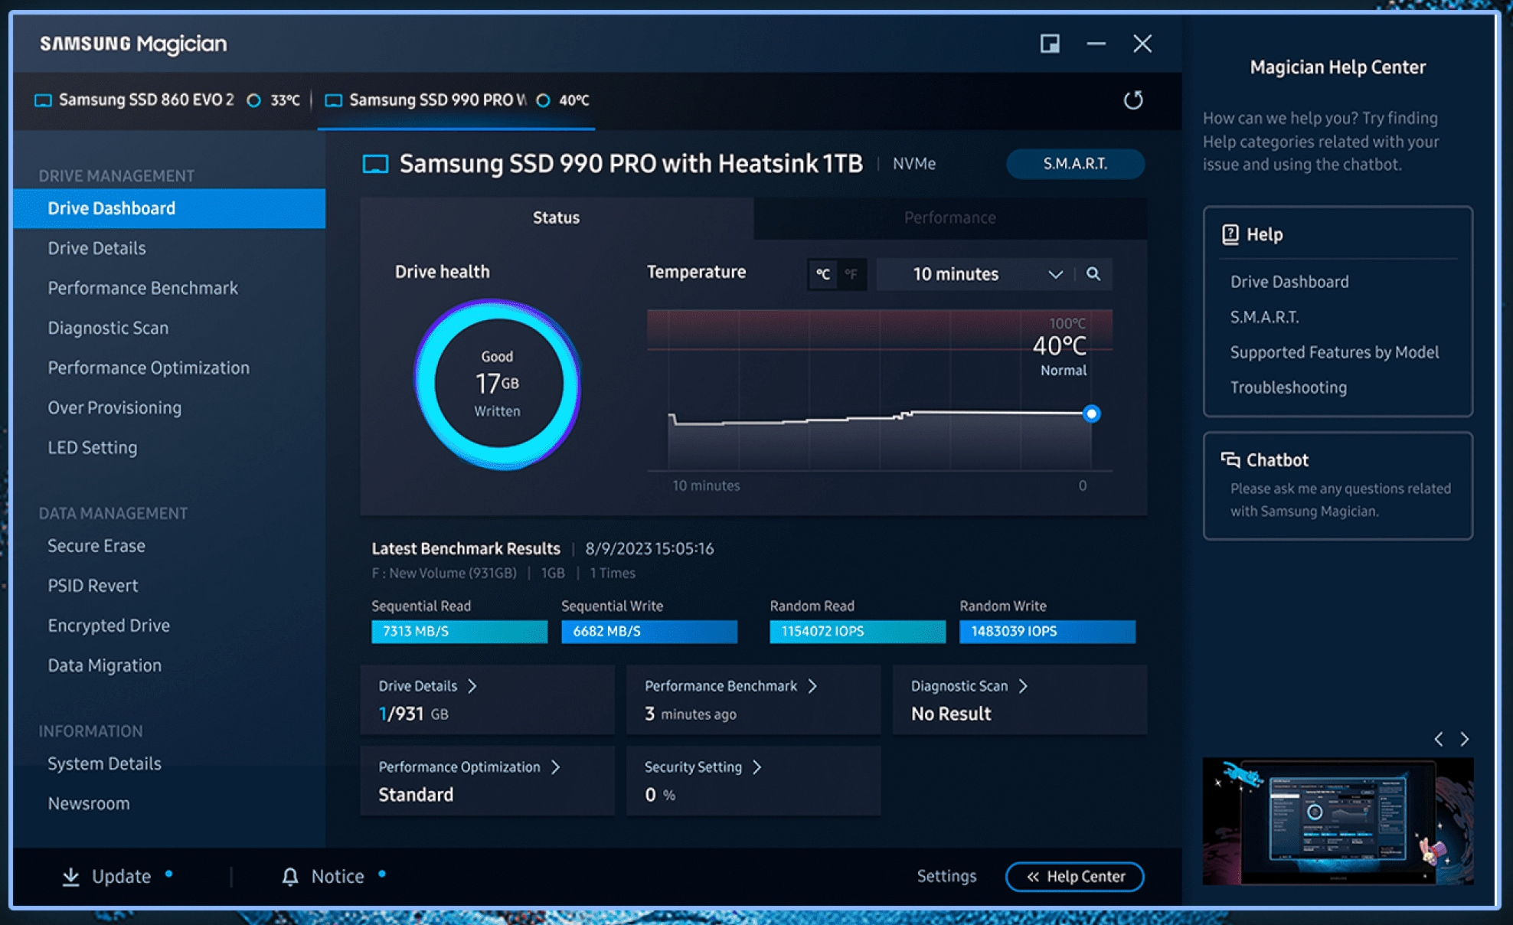This screenshot has height=925, width=1513.
Task: Click the pop-out window icon in title bar
Action: (x=1050, y=44)
